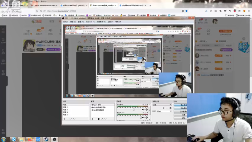Add a new scene with the plus icon
252x142 pixels.
(65, 119)
